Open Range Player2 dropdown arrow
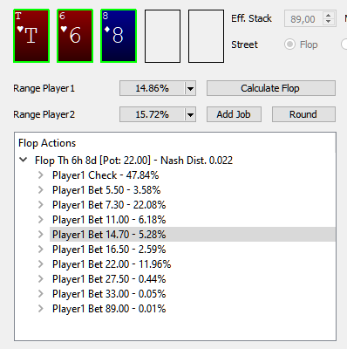Viewport: 347px width, 349px height. pos(190,114)
